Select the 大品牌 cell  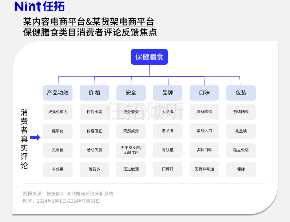click(168, 112)
